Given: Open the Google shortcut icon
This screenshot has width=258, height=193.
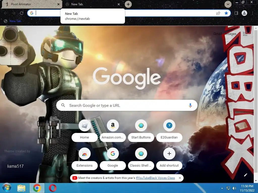Looking at the screenshot, I should pyautogui.click(x=113, y=154).
